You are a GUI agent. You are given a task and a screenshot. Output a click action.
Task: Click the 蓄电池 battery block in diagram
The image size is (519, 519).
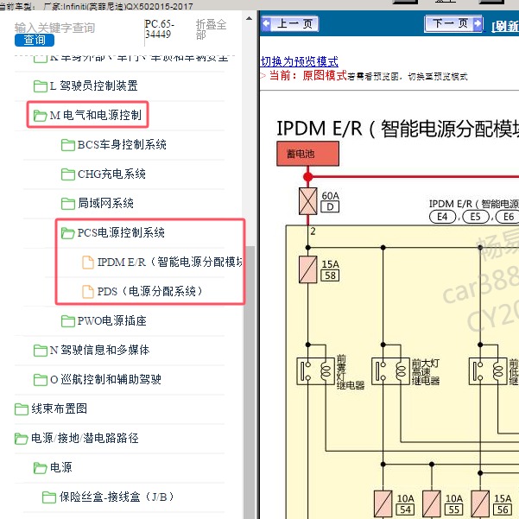(x=307, y=154)
